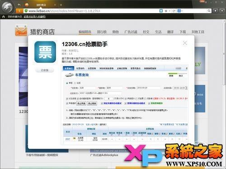Click the bullet train icon in preview
The width and height of the screenshot is (226, 169).
[x=69, y=75]
